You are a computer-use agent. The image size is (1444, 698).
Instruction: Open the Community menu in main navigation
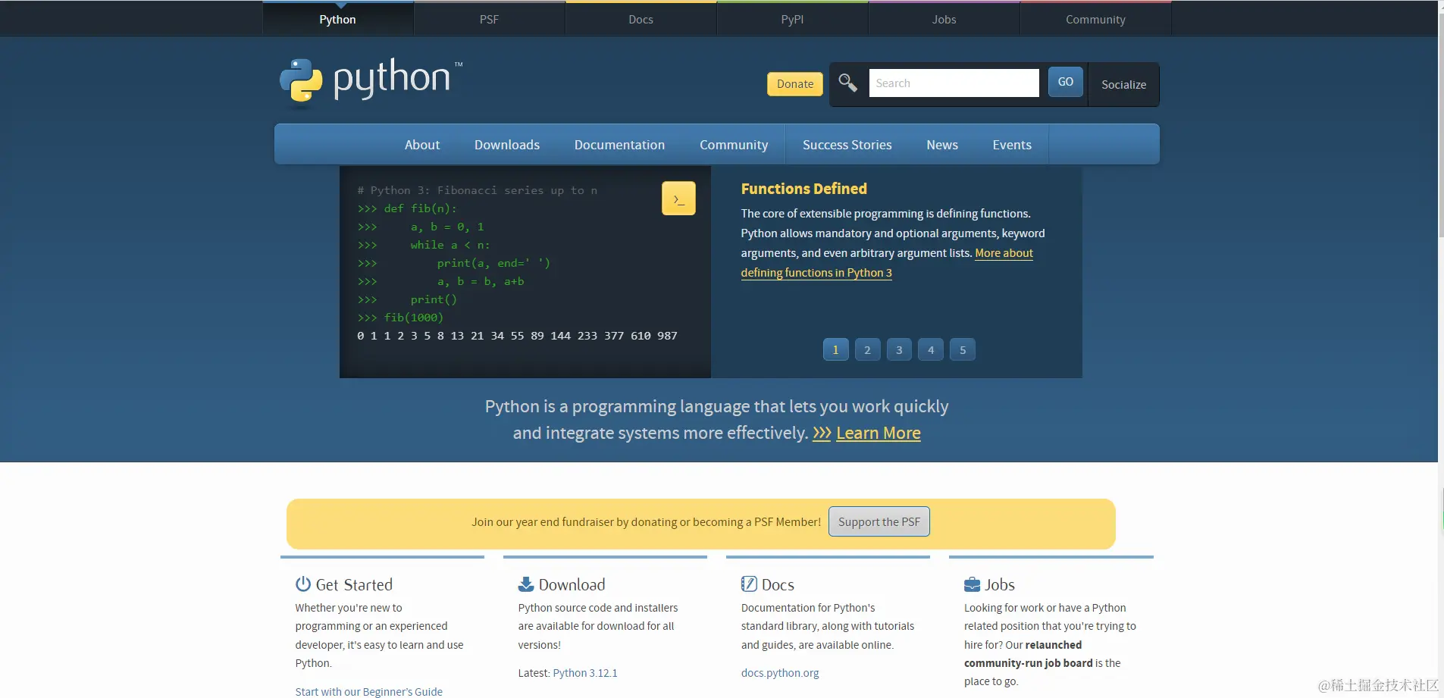tap(734, 145)
